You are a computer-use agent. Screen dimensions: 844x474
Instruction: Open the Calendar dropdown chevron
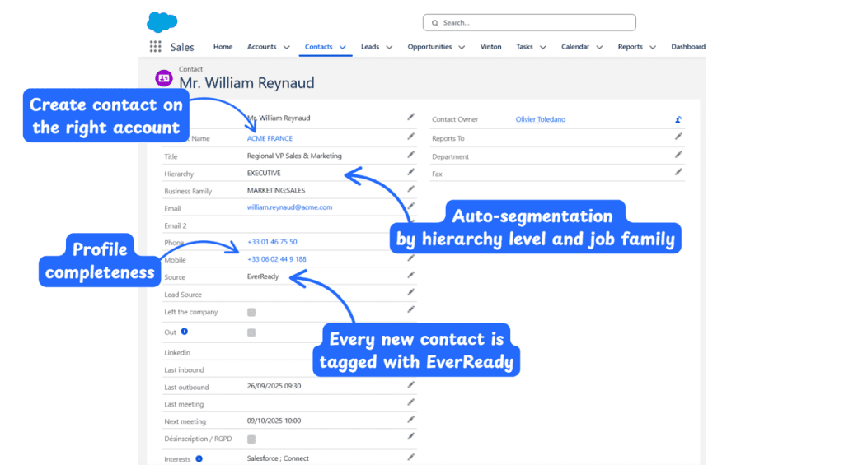pos(600,47)
